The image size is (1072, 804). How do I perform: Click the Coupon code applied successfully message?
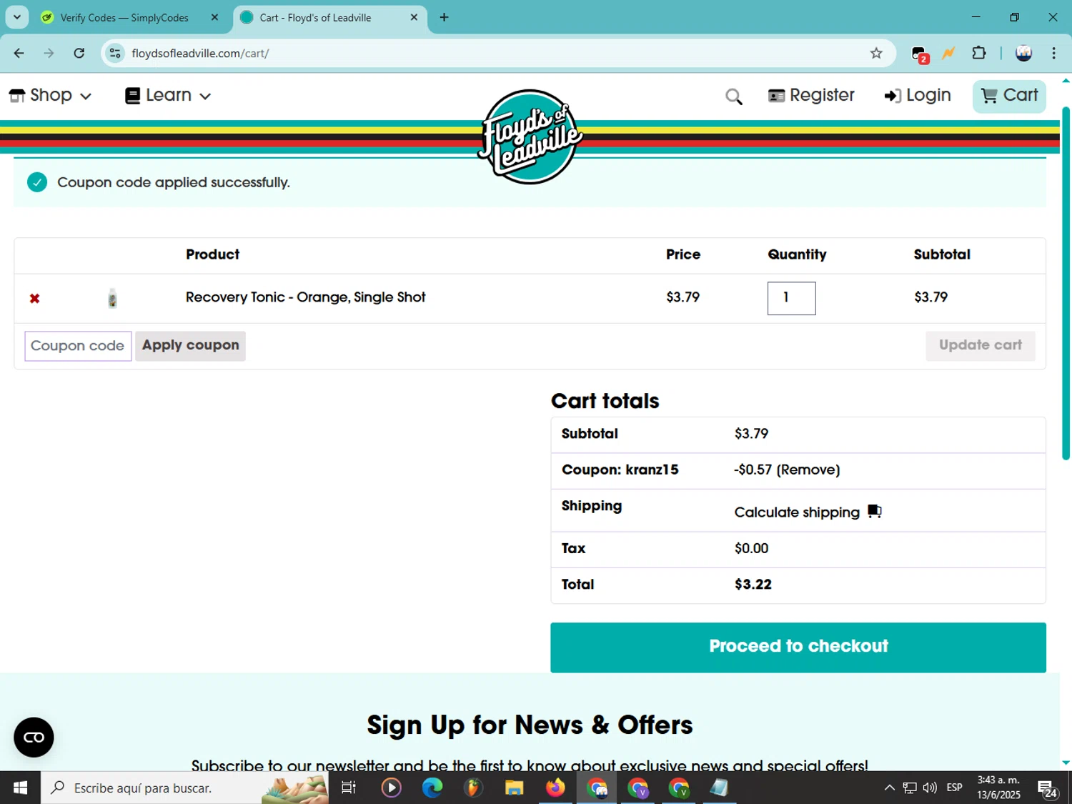[174, 182]
